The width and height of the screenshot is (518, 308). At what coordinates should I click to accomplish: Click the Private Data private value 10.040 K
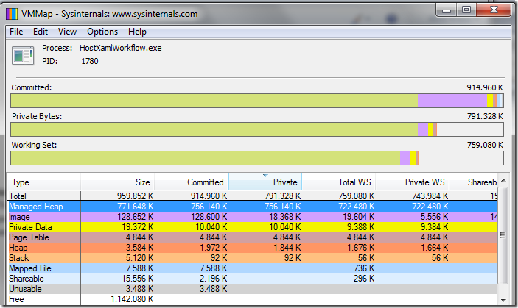click(285, 227)
